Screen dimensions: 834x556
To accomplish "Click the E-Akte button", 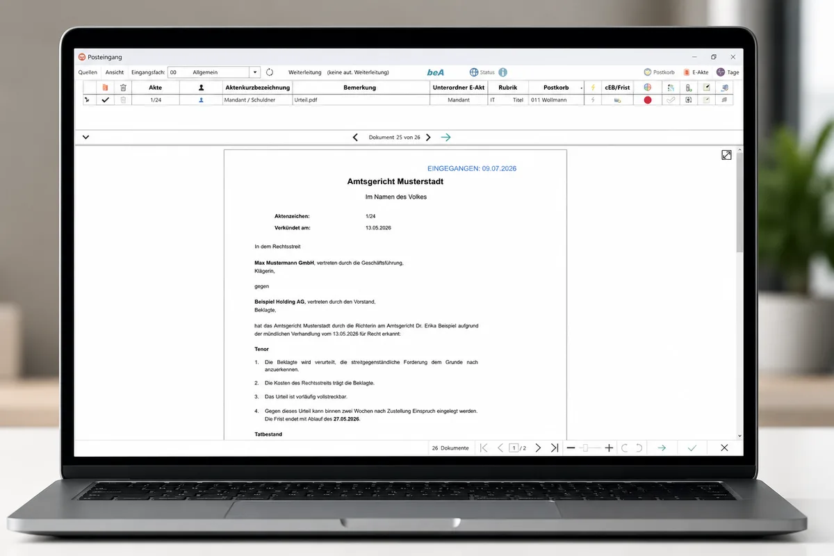I will click(x=696, y=72).
